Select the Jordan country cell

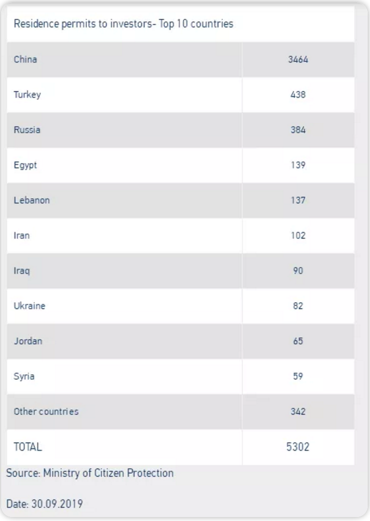pos(28,341)
